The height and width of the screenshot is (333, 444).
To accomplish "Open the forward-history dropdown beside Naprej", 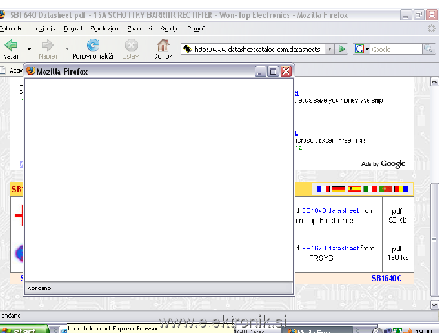I will pos(67,49).
